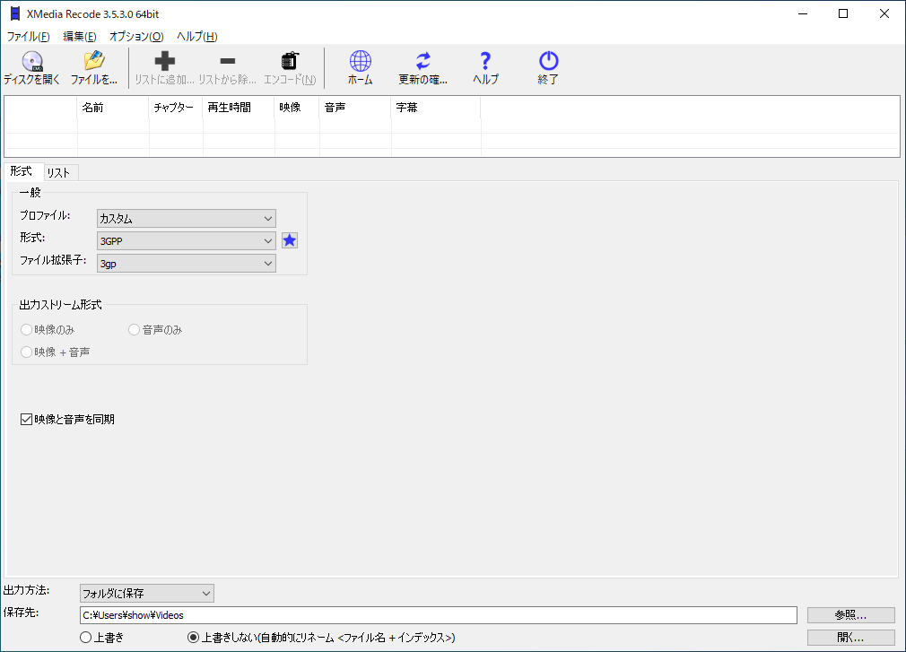Select the 映像のみ radio button
Screen dimensions: 906x652
pyautogui.click(x=26, y=330)
